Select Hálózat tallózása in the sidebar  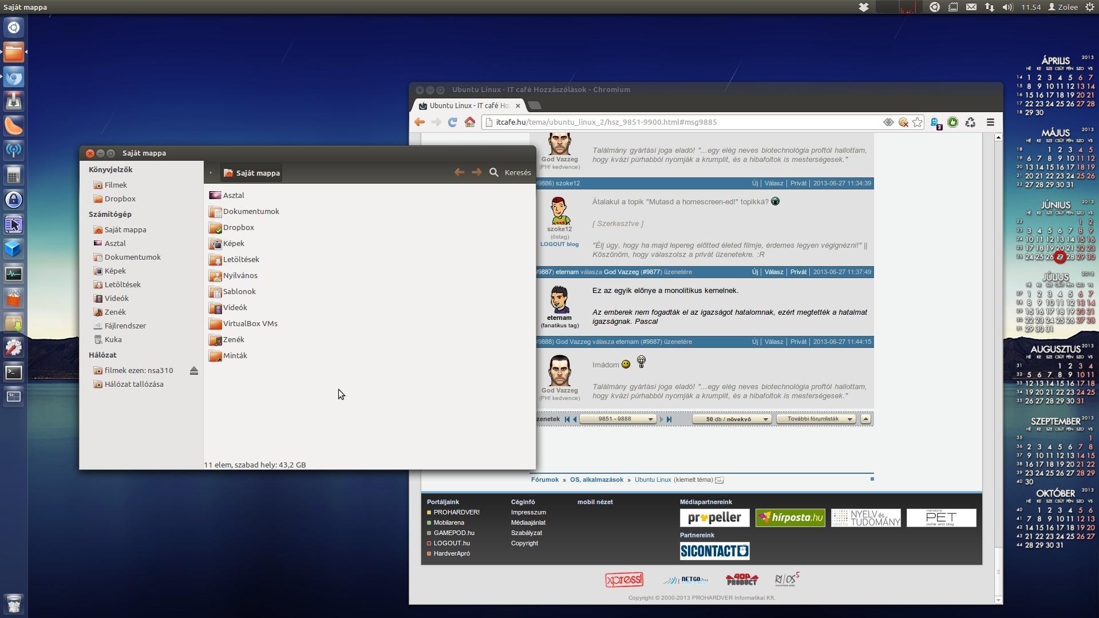(x=133, y=384)
